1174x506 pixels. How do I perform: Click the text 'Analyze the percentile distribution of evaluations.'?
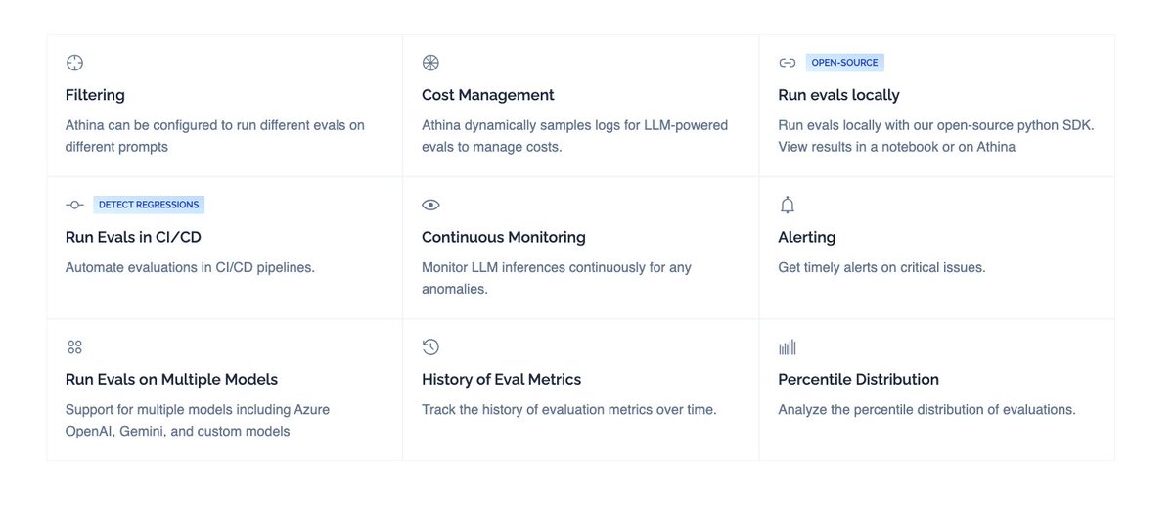926,409
